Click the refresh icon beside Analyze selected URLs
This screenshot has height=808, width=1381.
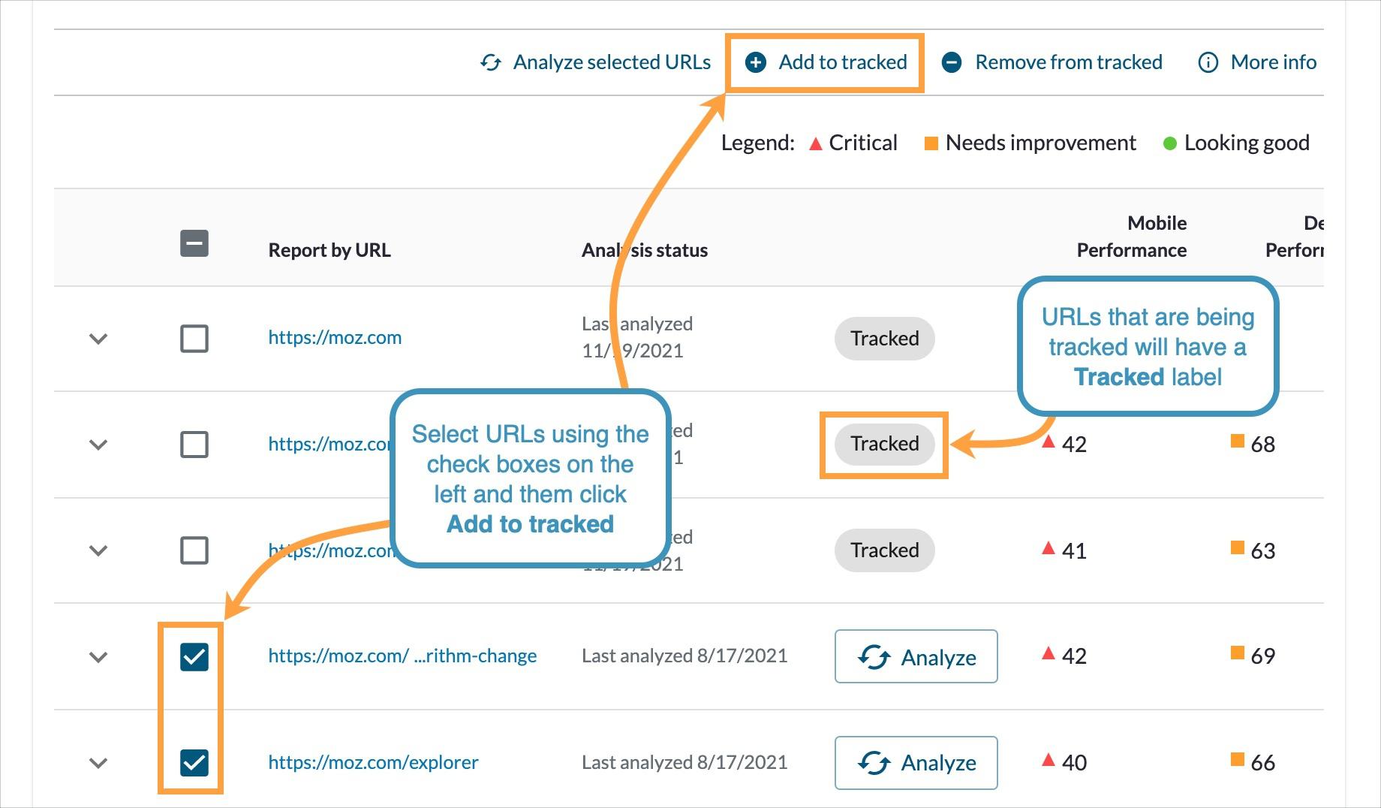[492, 62]
